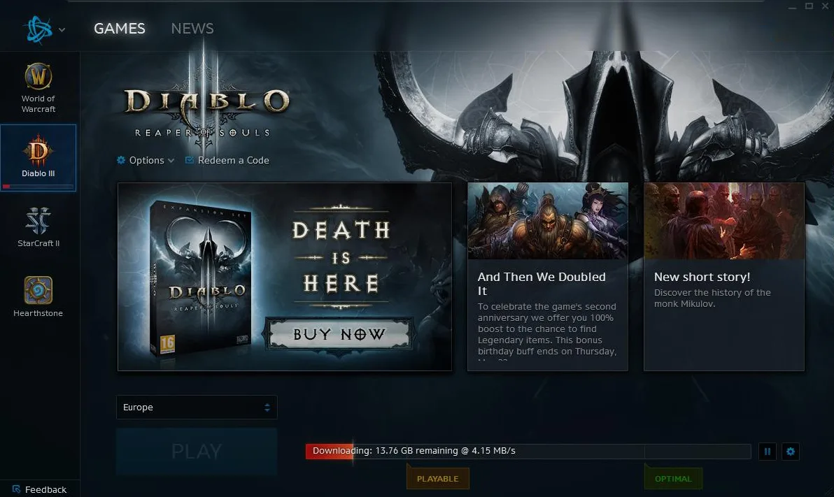Expand the chevron beside Battle.net logo
The height and width of the screenshot is (497, 834).
pyautogui.click(x=62, y=30)
